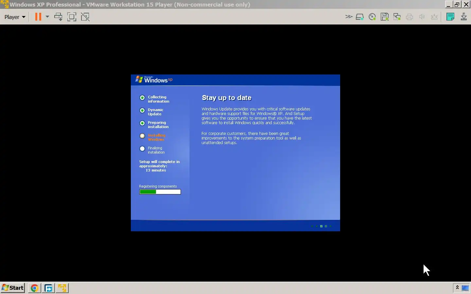Expand the power options arrow beside pause
The width and height of the screenshot is (471, 294).
coord(47,17)
